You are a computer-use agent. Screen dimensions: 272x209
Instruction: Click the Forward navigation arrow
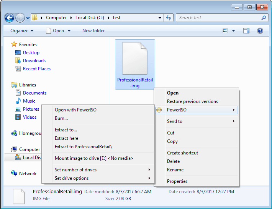(x=20, y=18)
